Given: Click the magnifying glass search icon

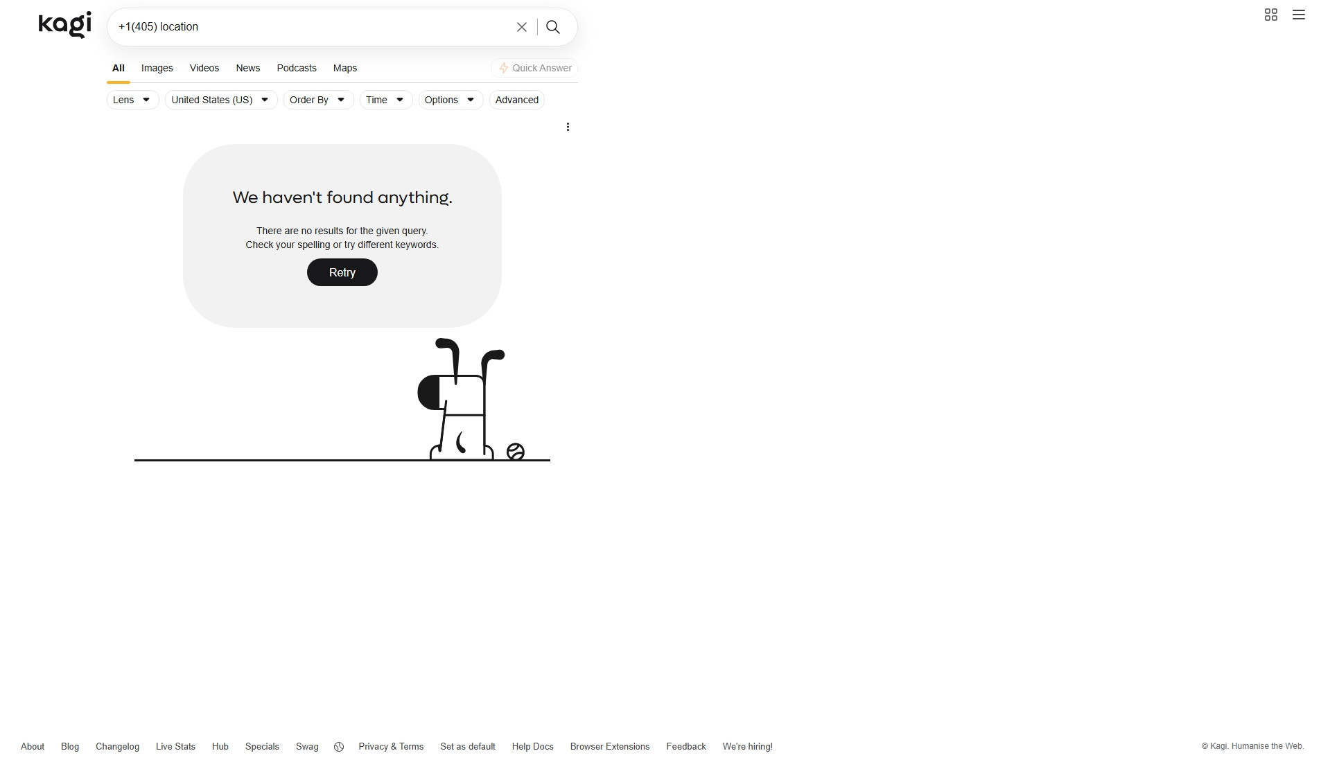Looking at the screenshot, I should 553,27.
